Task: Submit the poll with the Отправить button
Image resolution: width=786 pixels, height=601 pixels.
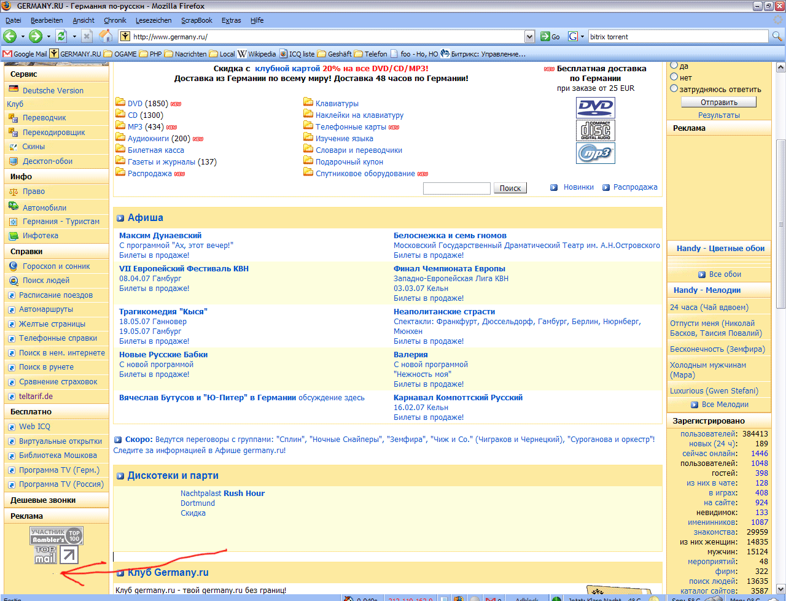Action: [x=718, y=103]
